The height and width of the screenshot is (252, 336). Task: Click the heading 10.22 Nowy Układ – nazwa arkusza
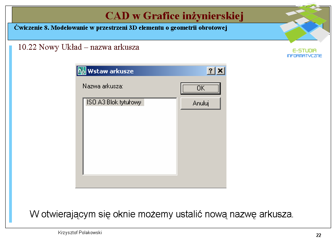click(79, 47)
